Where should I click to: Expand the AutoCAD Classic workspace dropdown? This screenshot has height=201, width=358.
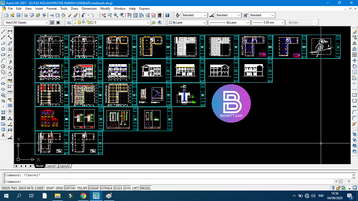(47, 23)
